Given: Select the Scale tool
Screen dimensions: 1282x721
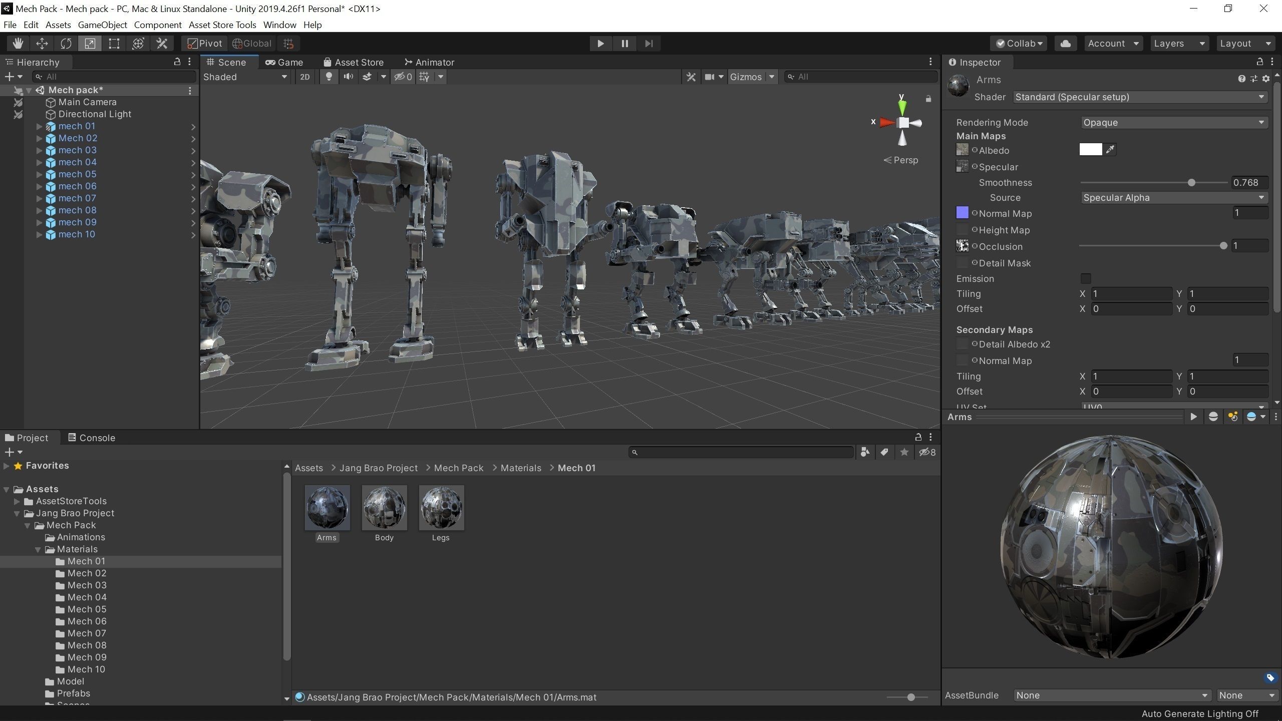Looking at the screenshot, I should (x=90, y=44).
